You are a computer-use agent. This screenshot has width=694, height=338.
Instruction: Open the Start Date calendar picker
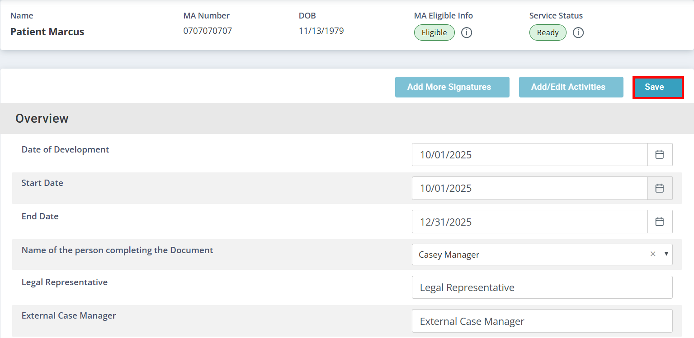pyautogui.click(x=660, y=188)
